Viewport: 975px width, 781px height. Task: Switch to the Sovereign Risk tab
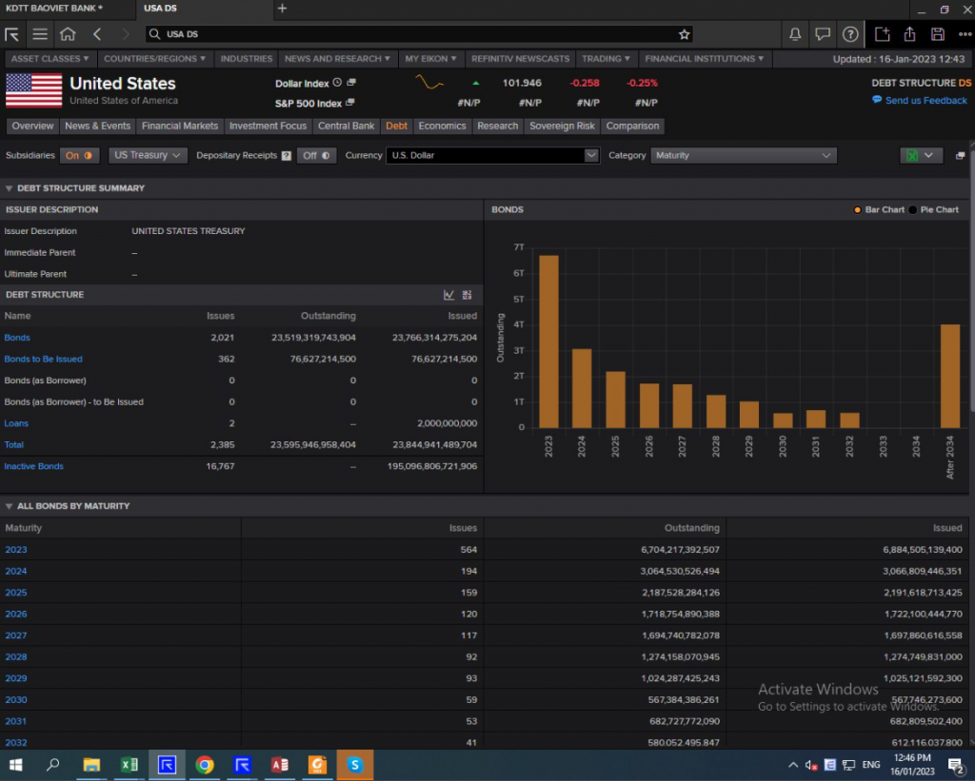point(562,126)
